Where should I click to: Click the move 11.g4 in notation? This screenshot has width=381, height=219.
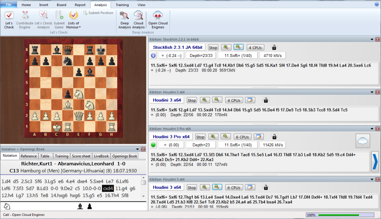pos(121,189)
